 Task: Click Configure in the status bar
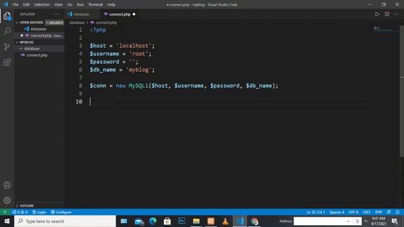[x=61, y=212]
